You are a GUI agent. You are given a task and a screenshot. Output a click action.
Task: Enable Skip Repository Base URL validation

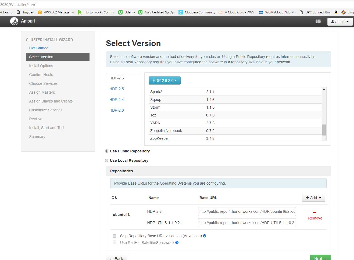click(115, 236)
